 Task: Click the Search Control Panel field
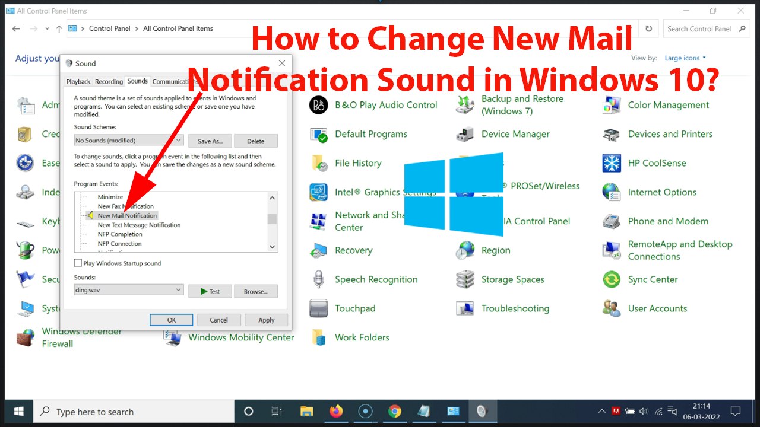706,28
